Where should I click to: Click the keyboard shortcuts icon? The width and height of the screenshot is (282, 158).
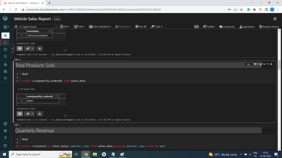pos(196,27)
